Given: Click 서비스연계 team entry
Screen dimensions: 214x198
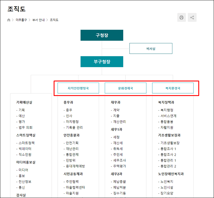Looking at the screenshot, I should click(x=168, y=116).
